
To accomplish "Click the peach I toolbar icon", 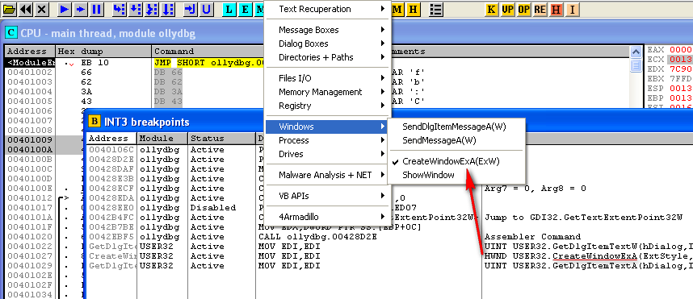I will 572,9.
